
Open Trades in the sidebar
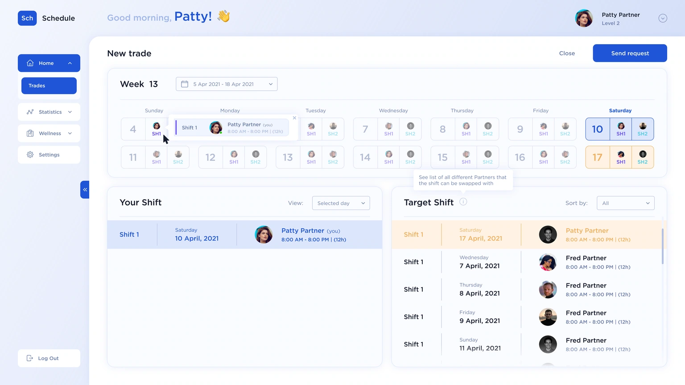[49, 86]
